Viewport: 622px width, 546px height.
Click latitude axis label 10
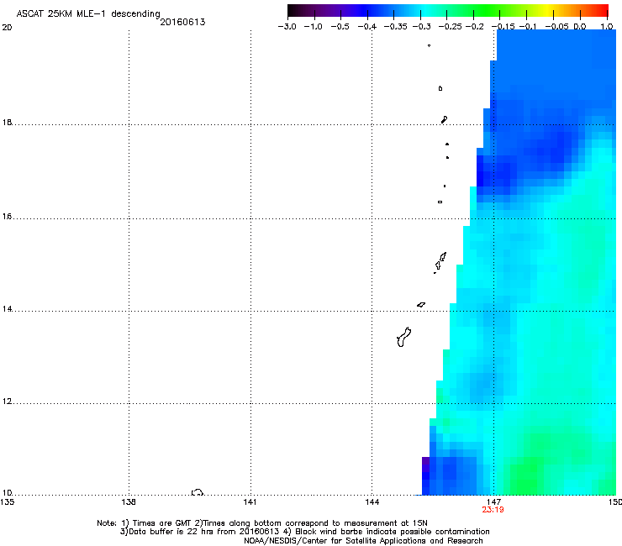[x=7, y=493]
